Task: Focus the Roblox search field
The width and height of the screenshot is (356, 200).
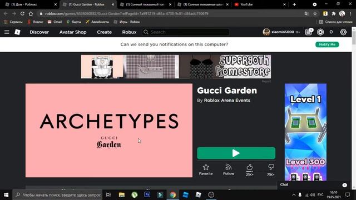Action: (x=186, y=32)
